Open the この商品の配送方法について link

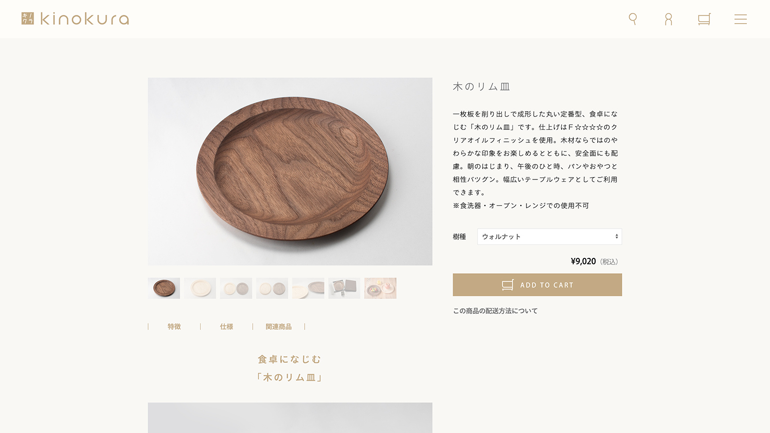pyautogui.click(x=495, y=311)
